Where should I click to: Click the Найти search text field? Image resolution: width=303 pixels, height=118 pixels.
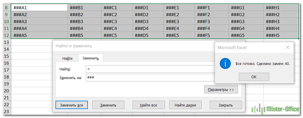150,69
